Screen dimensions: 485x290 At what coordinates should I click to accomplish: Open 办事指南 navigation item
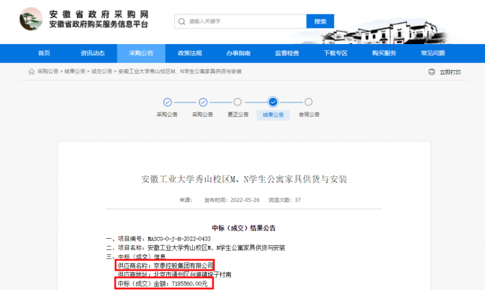[x=238, y=53]
